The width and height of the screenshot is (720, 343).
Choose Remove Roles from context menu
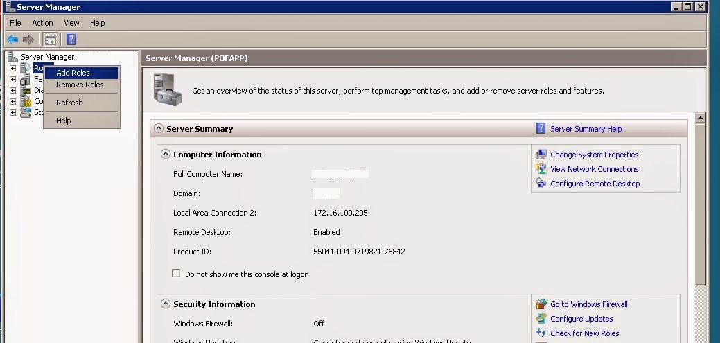pyautogui.click(x=82, y=85)
